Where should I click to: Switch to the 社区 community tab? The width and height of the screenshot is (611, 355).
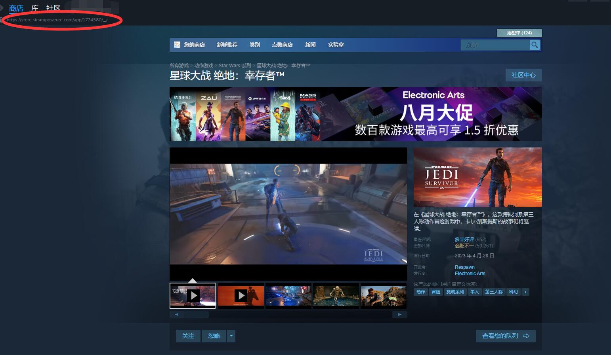pyautogui.click(x=53, y=8)
